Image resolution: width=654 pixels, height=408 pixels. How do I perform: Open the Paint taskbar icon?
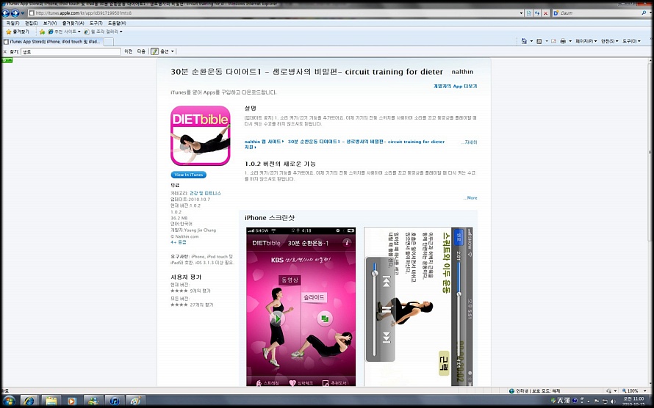[x=135, y=401]
